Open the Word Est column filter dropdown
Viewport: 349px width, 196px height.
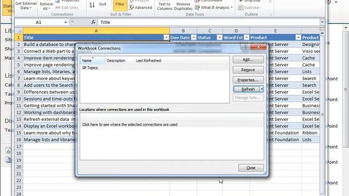pyautogui.click(x=246, y=38)
